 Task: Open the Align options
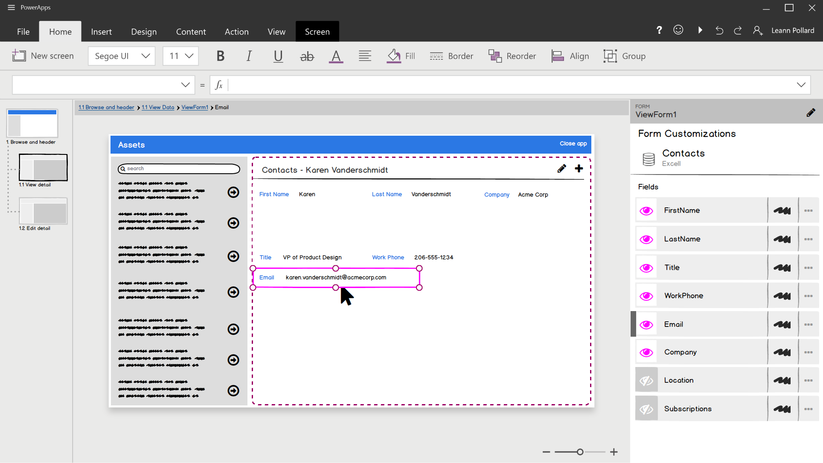click(570, 56)
